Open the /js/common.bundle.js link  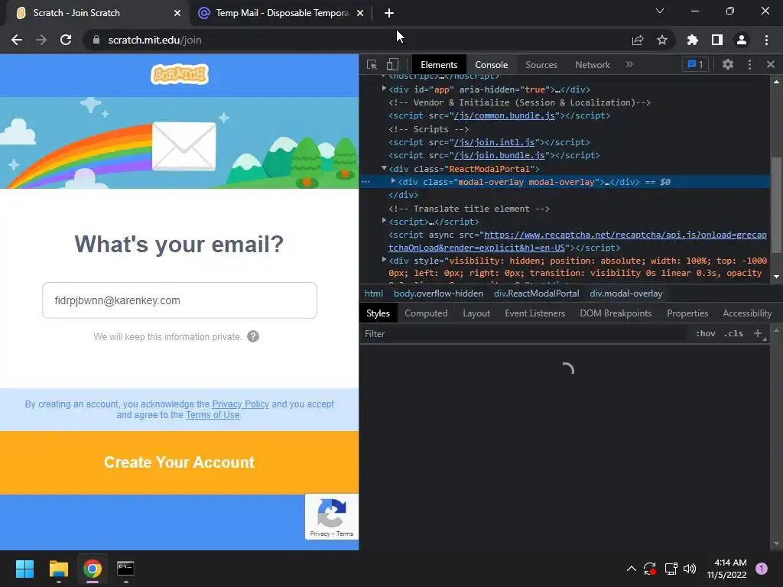tap(505, 115)
